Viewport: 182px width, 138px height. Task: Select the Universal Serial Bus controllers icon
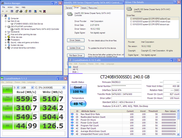pos(9,48)
